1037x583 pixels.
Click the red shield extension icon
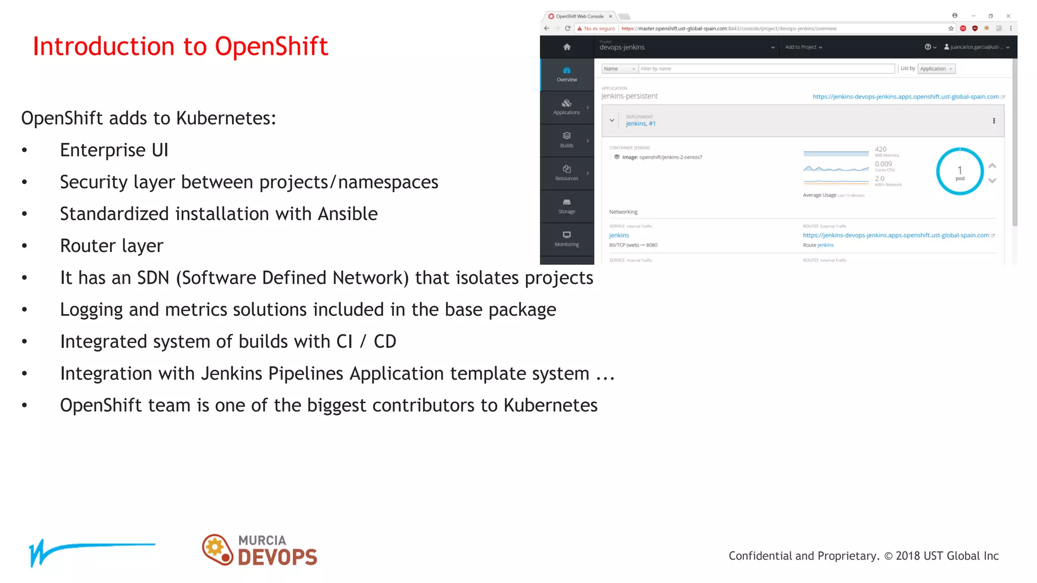point(975,28)
